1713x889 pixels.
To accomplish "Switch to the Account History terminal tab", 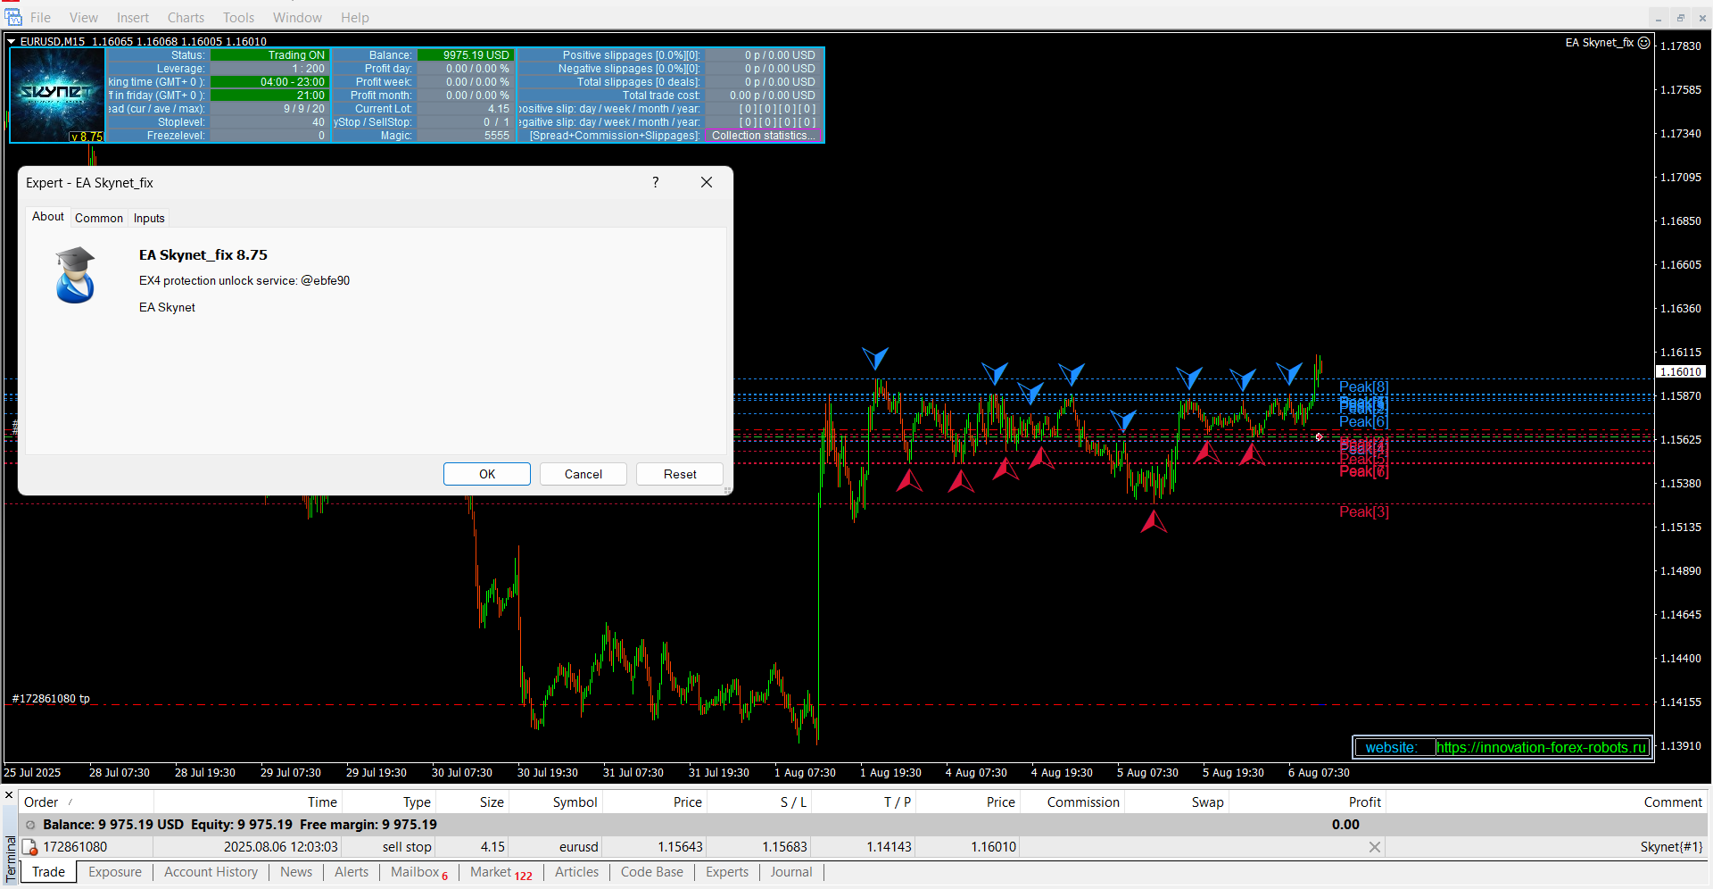I will (x=211, y=872).
